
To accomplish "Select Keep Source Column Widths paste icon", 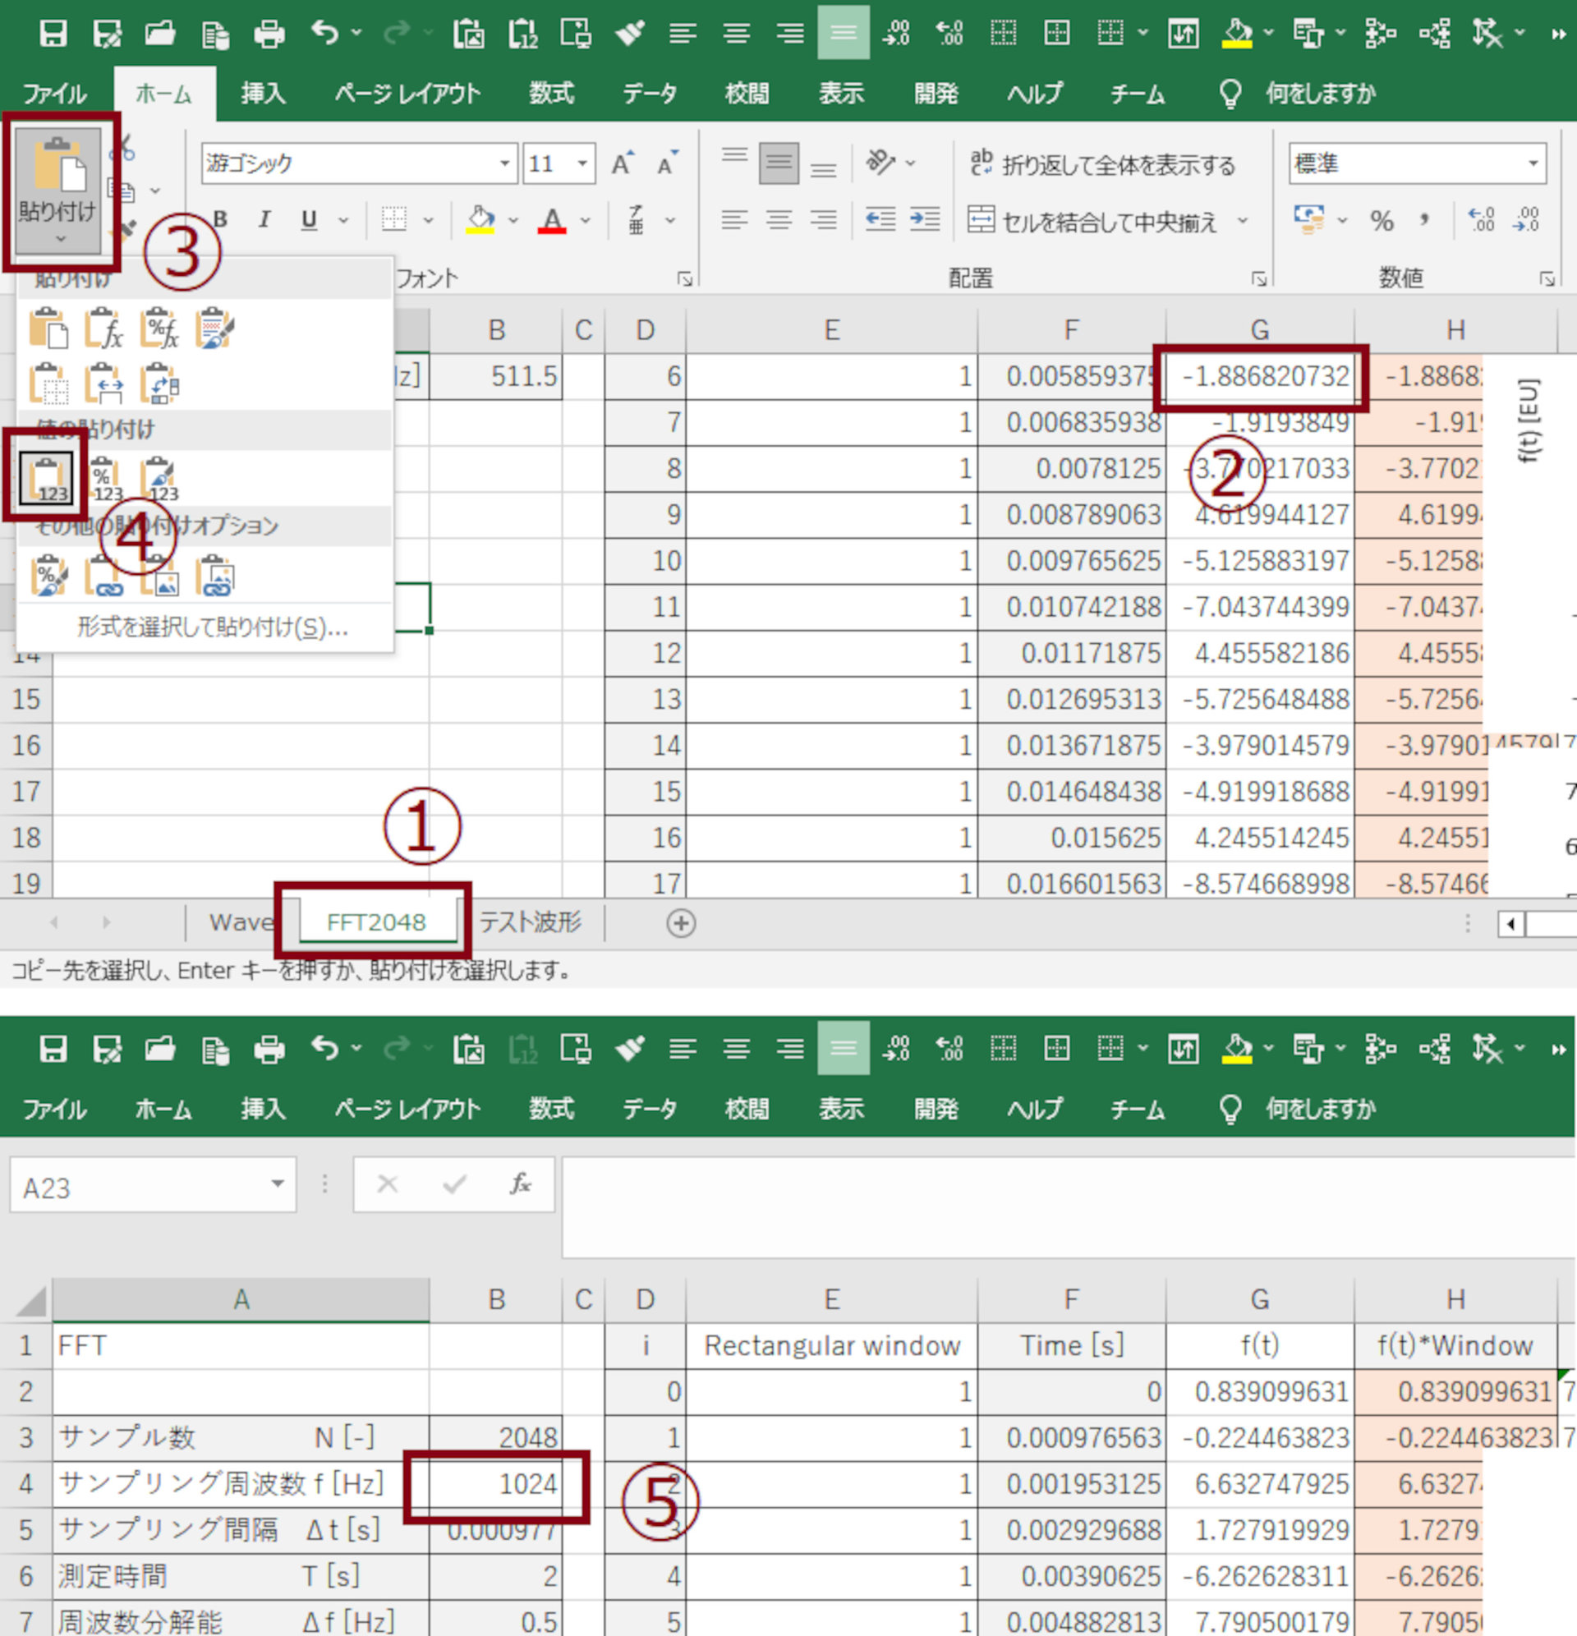I will (x=103, y=384).
